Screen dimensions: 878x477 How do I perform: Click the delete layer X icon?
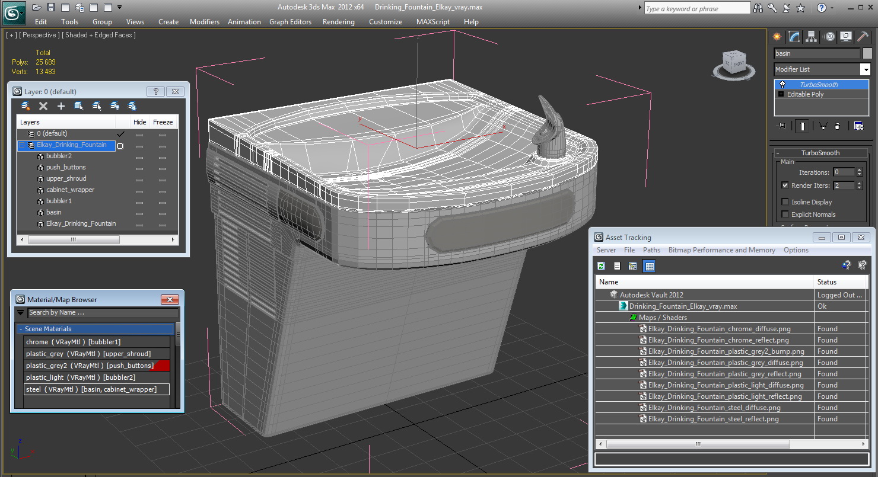coord(43,106)
